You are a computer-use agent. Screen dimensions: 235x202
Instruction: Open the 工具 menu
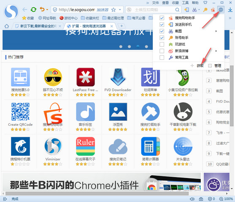[185, 3]
